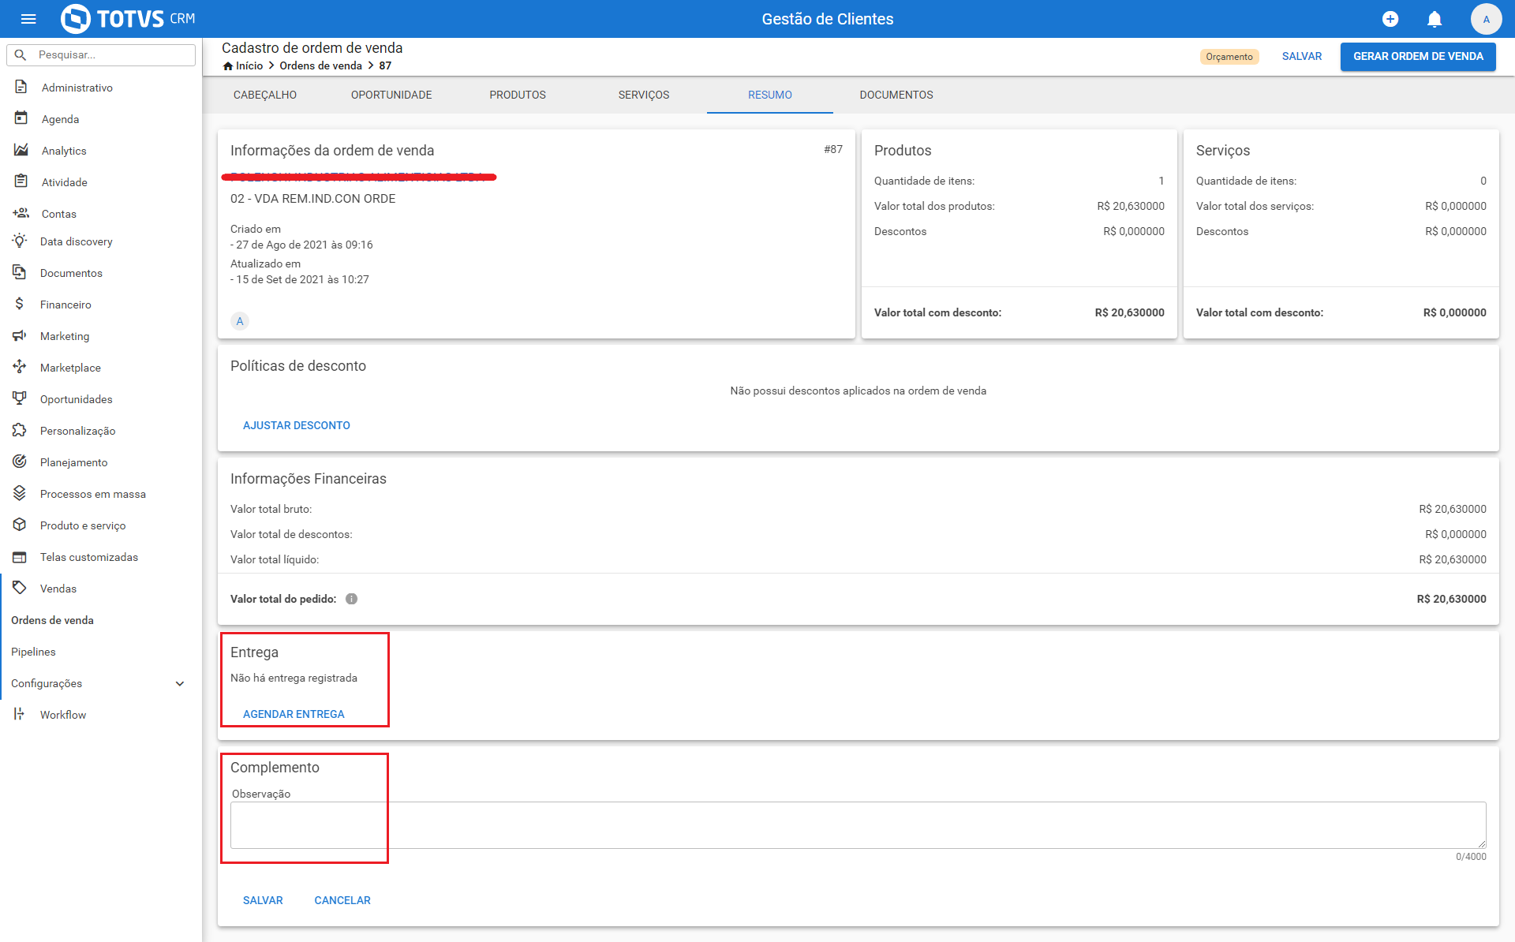Viewport: 1515px width, 942px height.
Task: Click the Marketing megaphone icon
Action: (20, 335)
